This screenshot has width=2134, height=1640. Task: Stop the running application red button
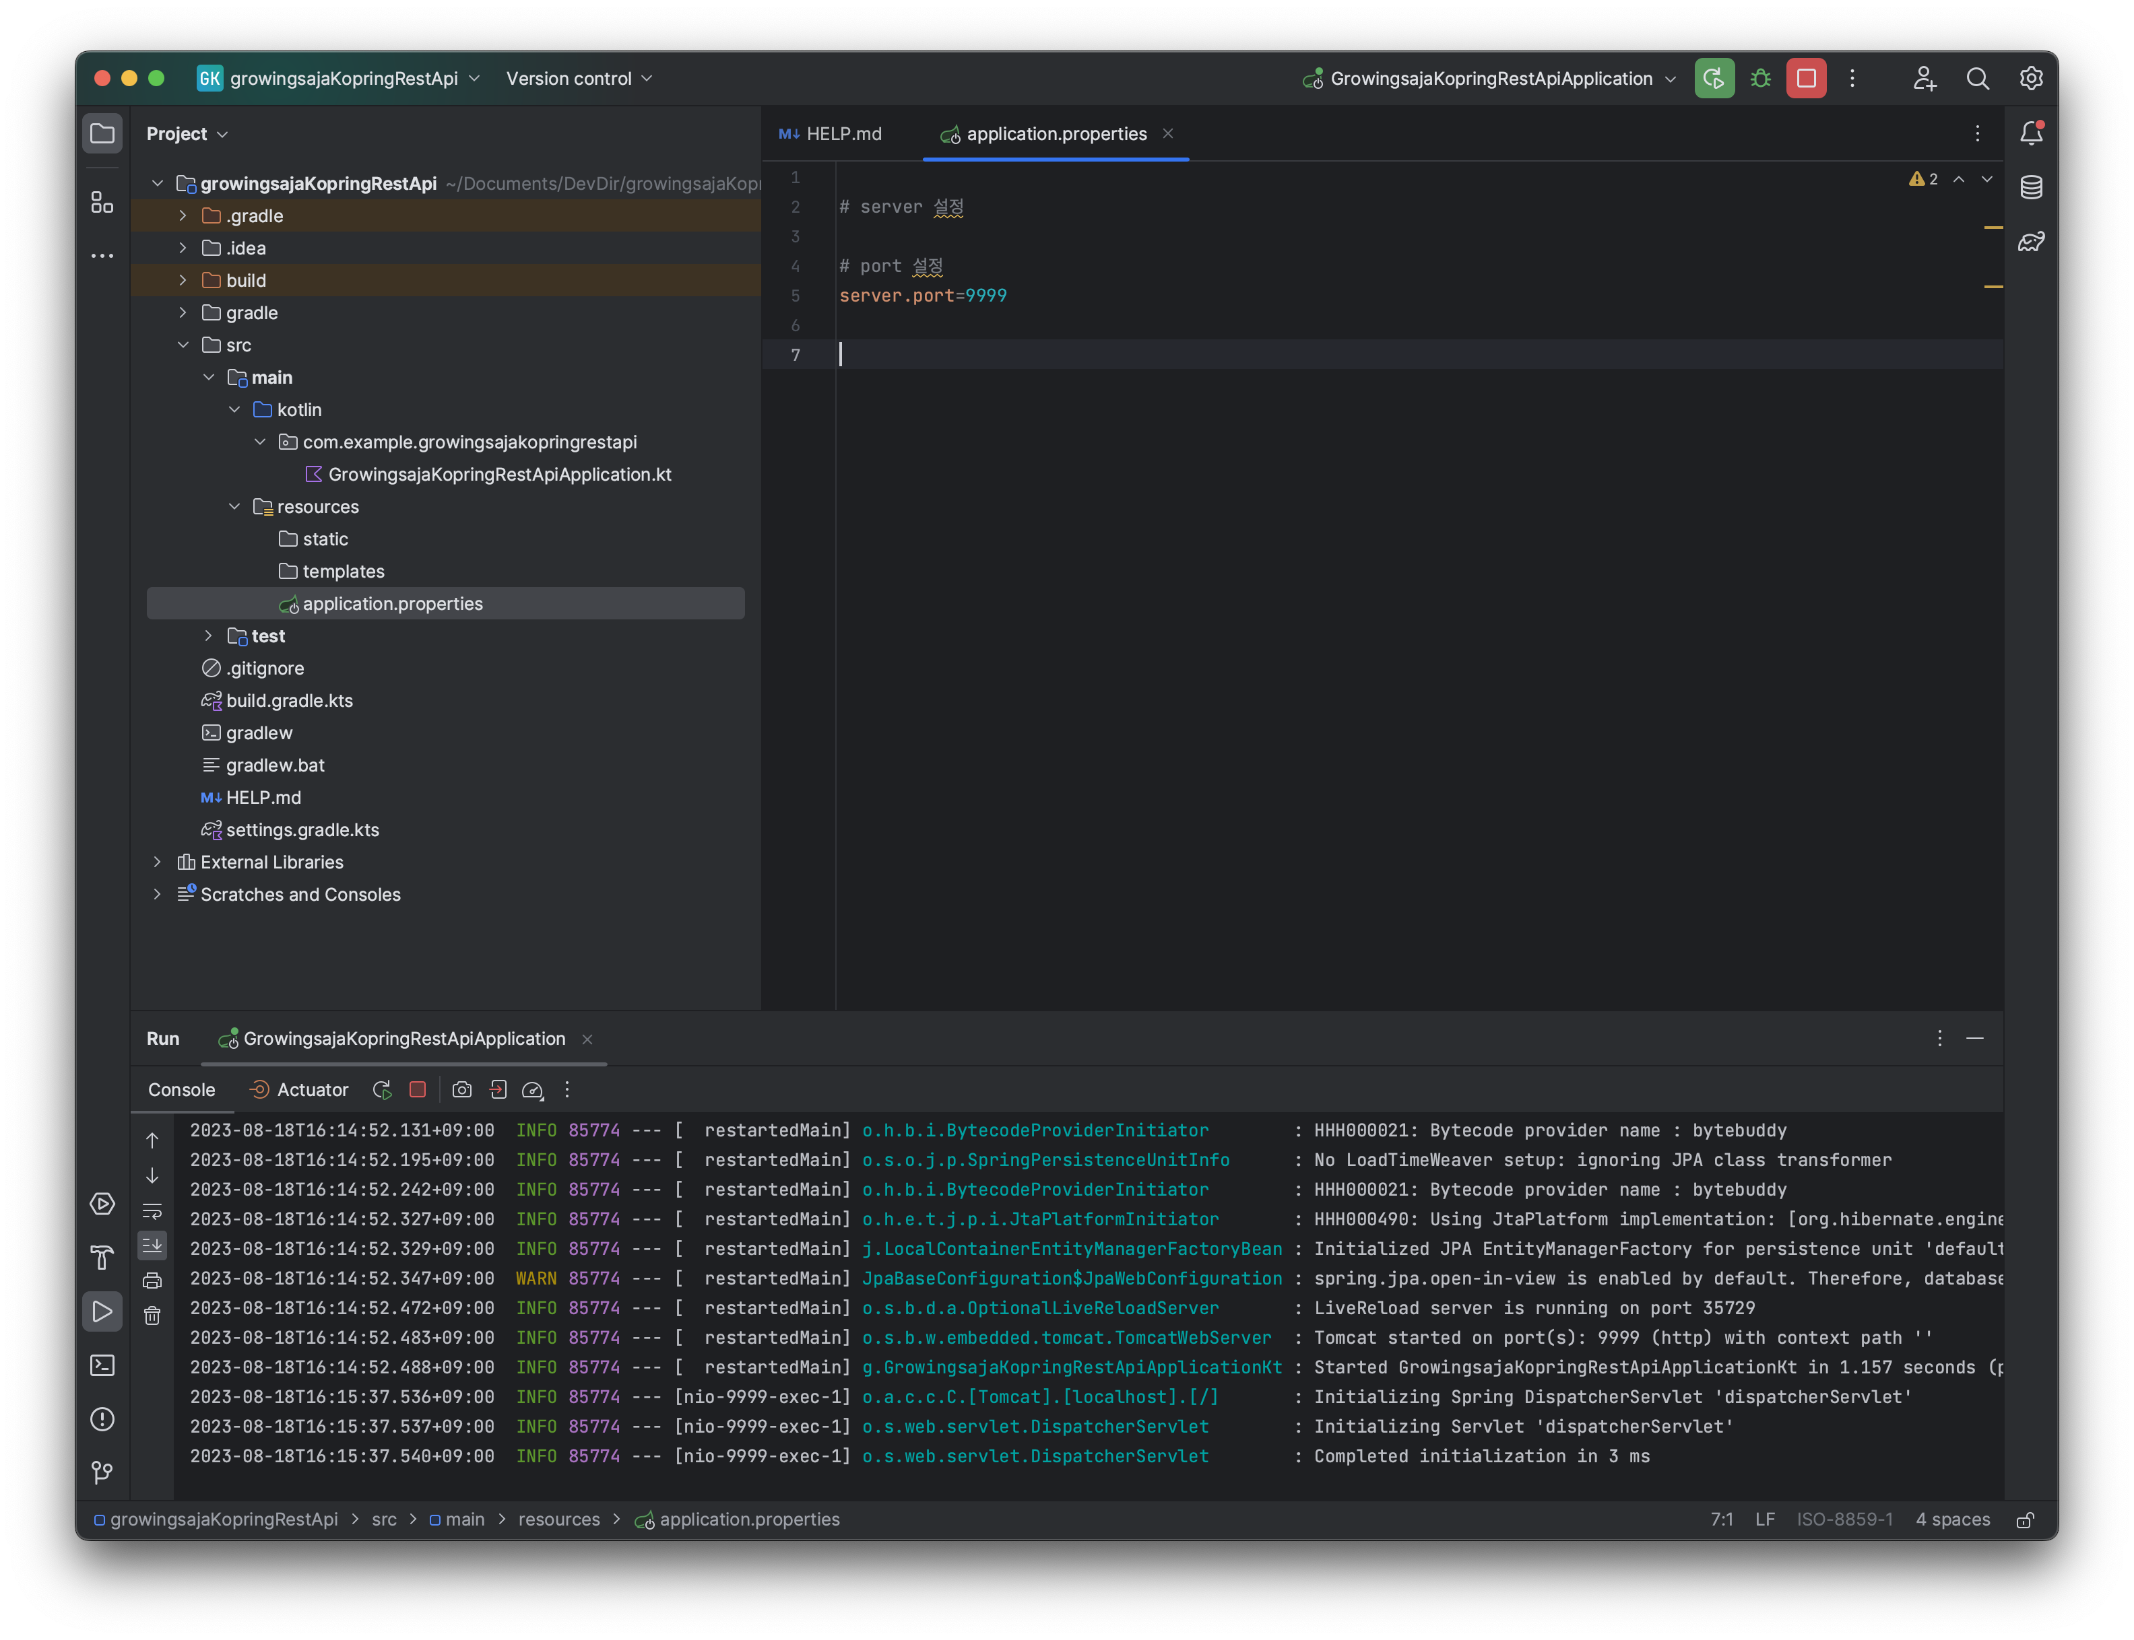point(1806,78)
